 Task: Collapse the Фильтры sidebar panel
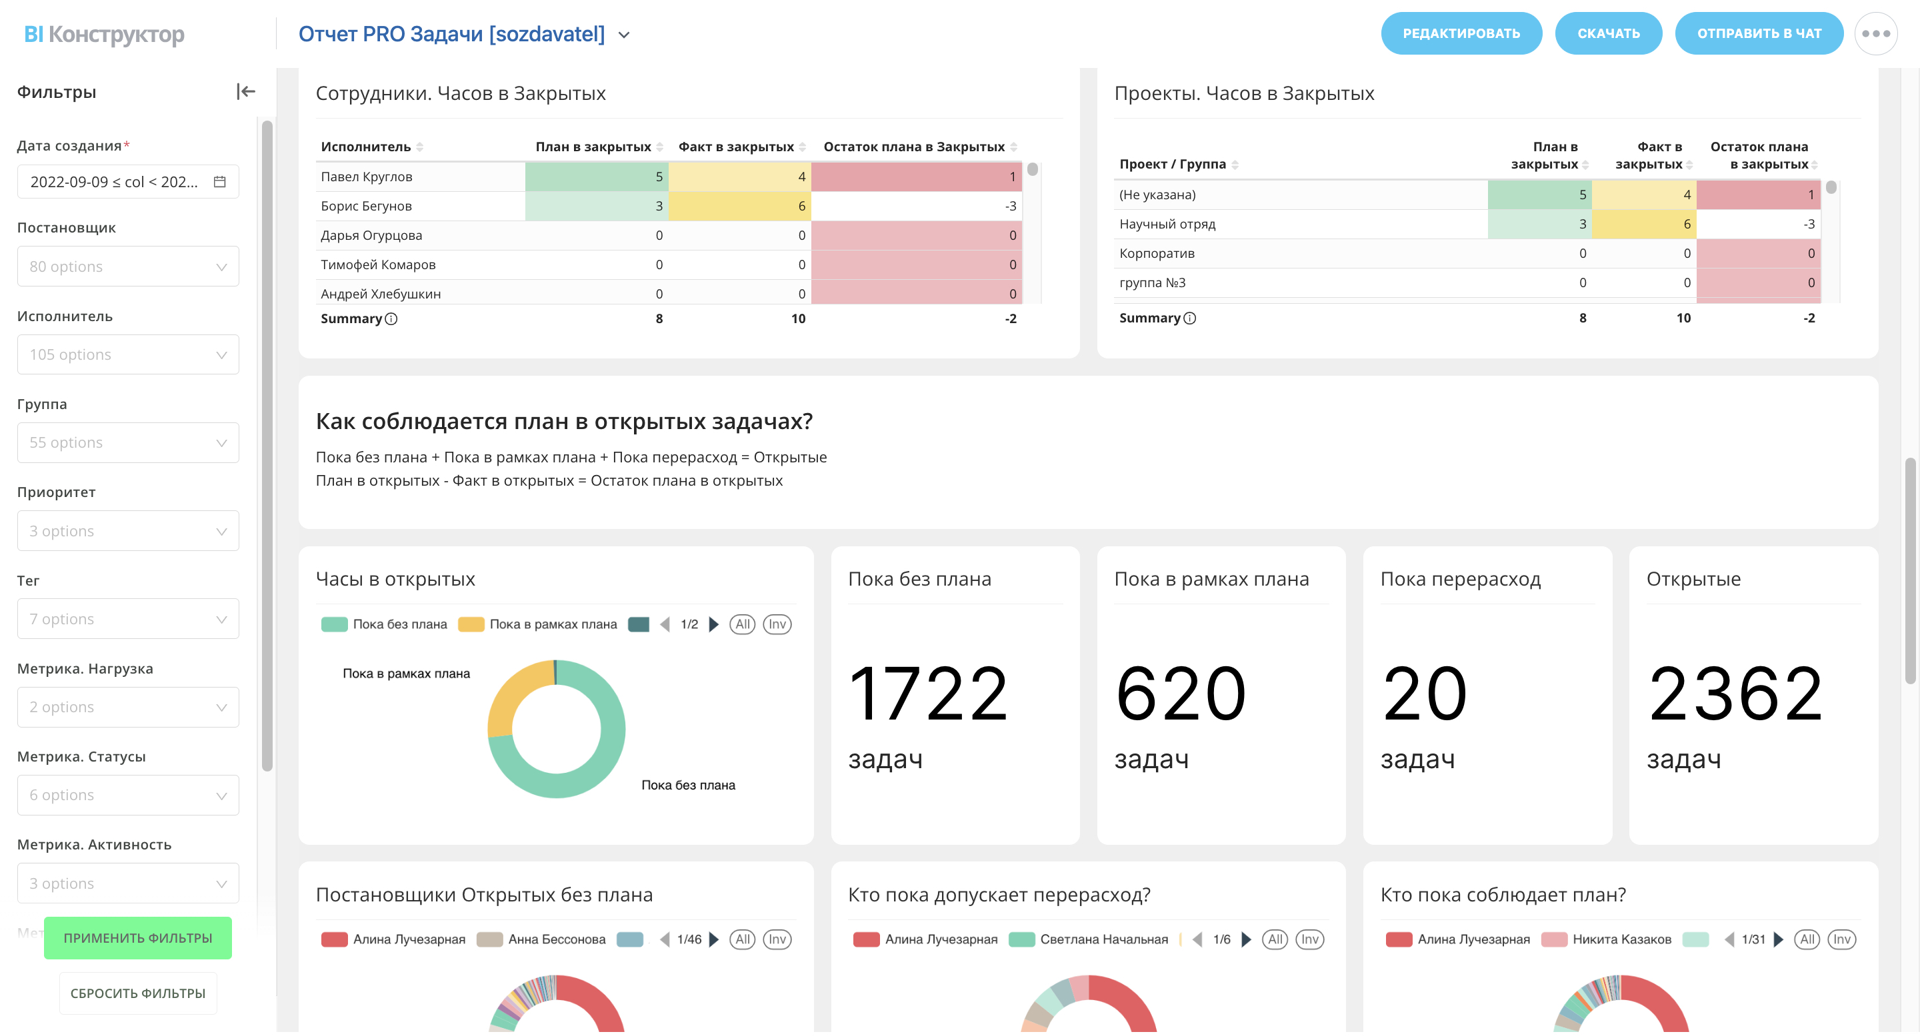pyautogui.click(x=245, y=92)
